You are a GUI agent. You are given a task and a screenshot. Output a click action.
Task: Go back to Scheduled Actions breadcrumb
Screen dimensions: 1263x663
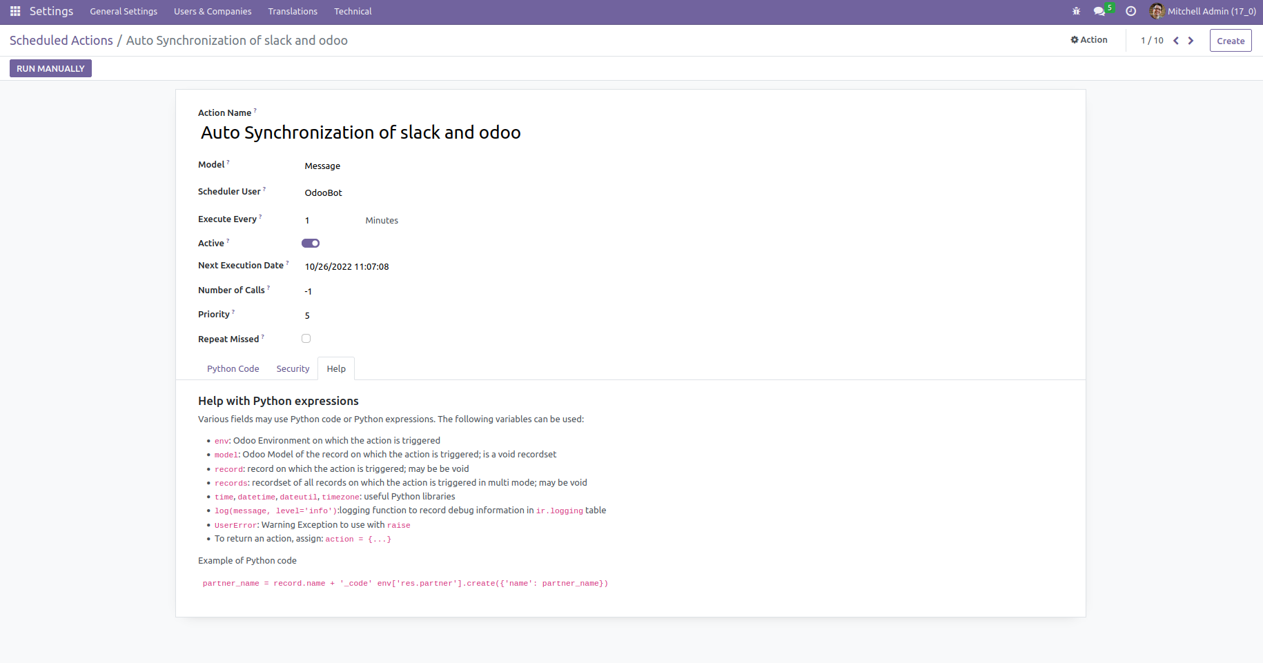point(61,41)
